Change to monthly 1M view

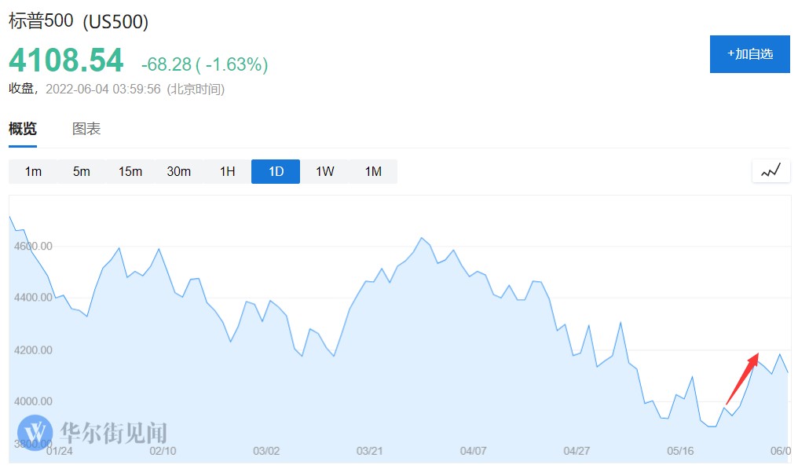tap(373, 171)
